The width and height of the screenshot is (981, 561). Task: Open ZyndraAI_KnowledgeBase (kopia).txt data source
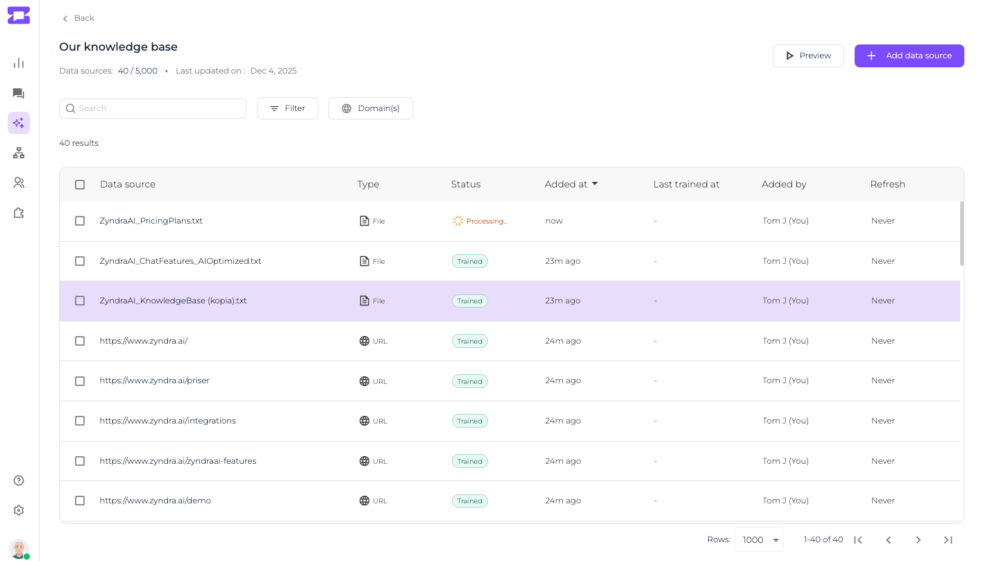pos(174,301)
